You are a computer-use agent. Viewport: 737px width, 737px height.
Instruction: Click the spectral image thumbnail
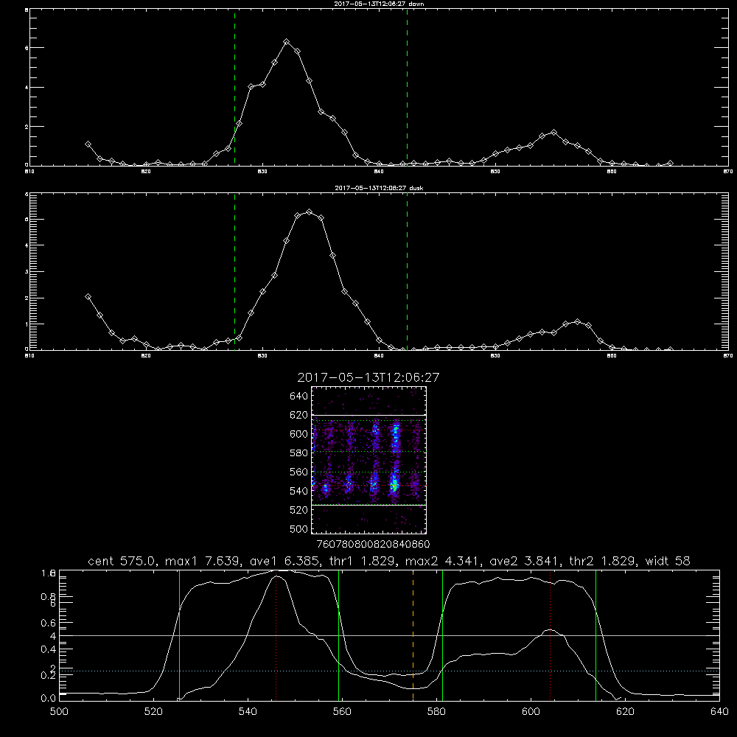(x=369, y=460)
